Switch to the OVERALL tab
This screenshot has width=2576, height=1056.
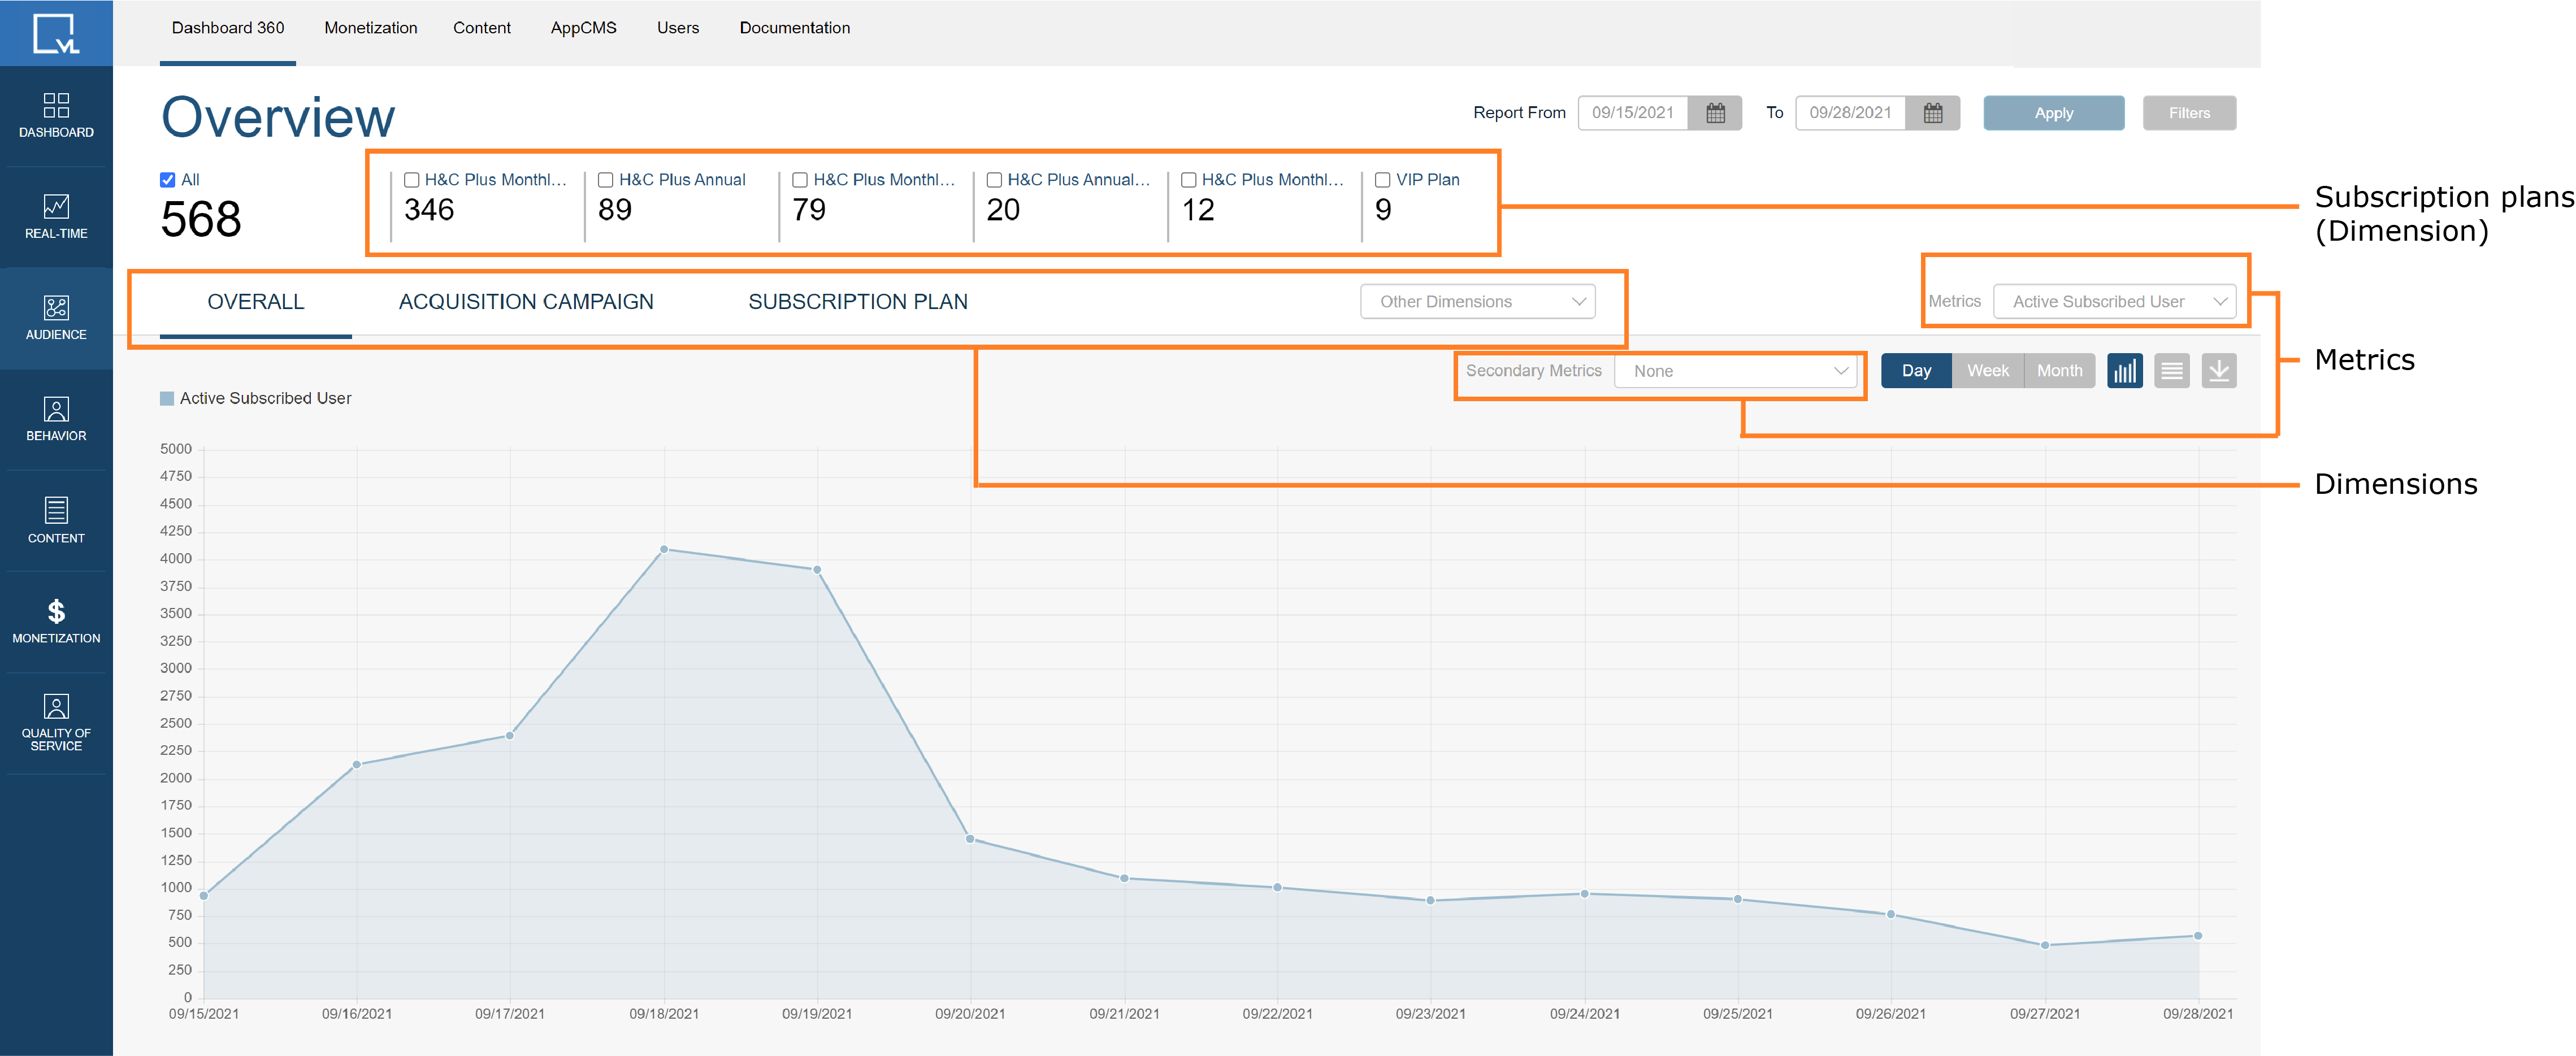pos(256,302)
